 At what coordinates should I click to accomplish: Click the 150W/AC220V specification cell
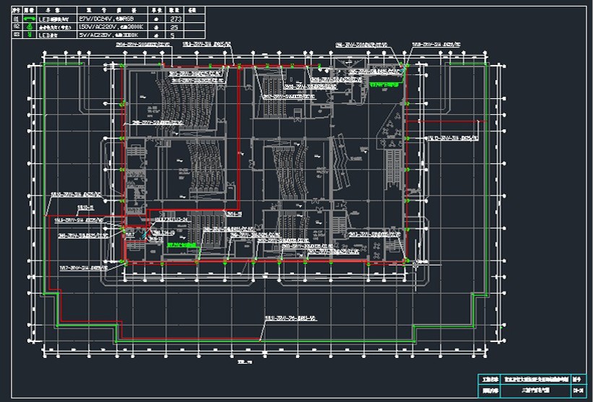(x=113, y=26)
